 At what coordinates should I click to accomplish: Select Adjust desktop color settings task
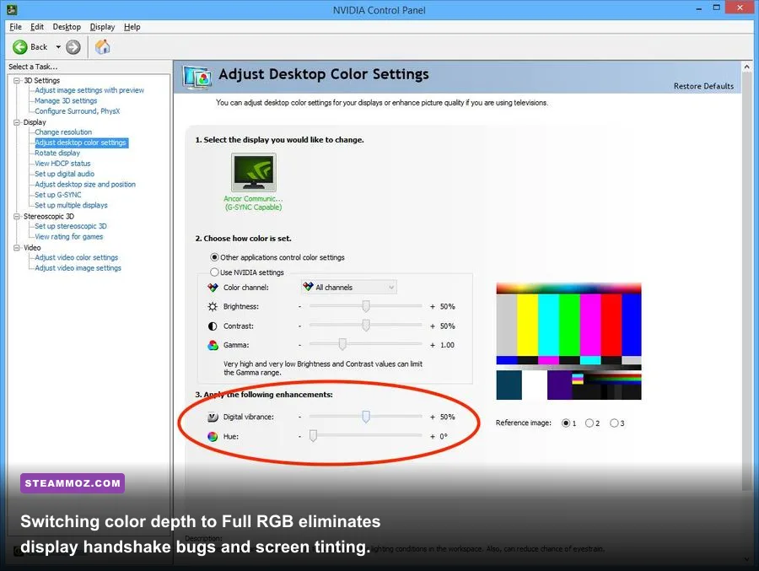(x=81, y=143)
